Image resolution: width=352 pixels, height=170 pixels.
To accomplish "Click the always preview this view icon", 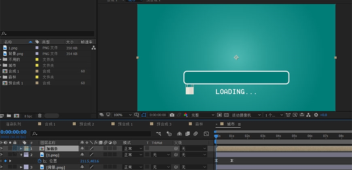I will coord(102,114).
